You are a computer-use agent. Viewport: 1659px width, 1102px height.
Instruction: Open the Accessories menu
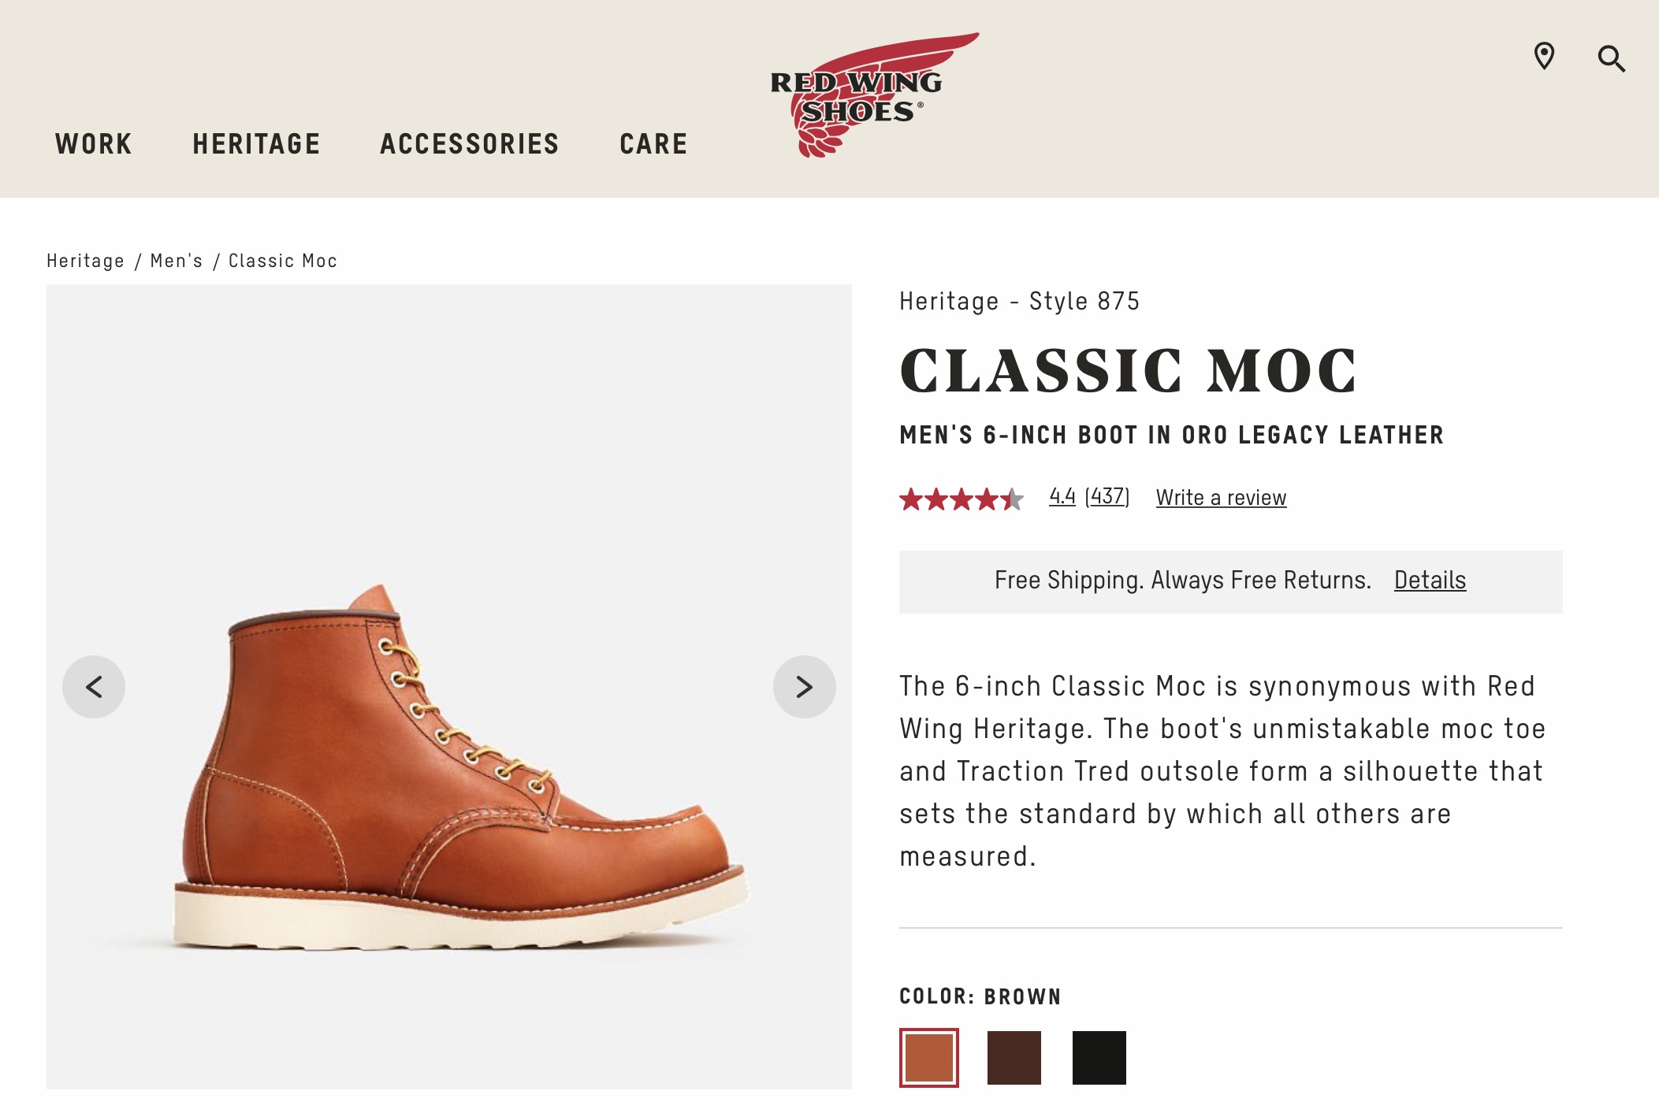click(470, 144)
